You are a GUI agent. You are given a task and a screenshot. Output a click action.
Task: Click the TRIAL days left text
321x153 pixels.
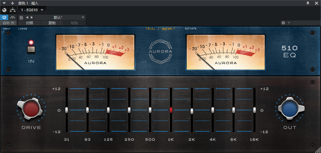pos(160,29)
